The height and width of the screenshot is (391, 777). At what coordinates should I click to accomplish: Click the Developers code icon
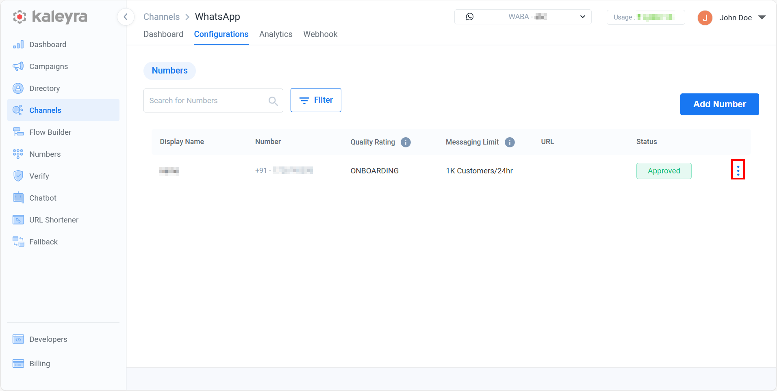click(18, 339)
